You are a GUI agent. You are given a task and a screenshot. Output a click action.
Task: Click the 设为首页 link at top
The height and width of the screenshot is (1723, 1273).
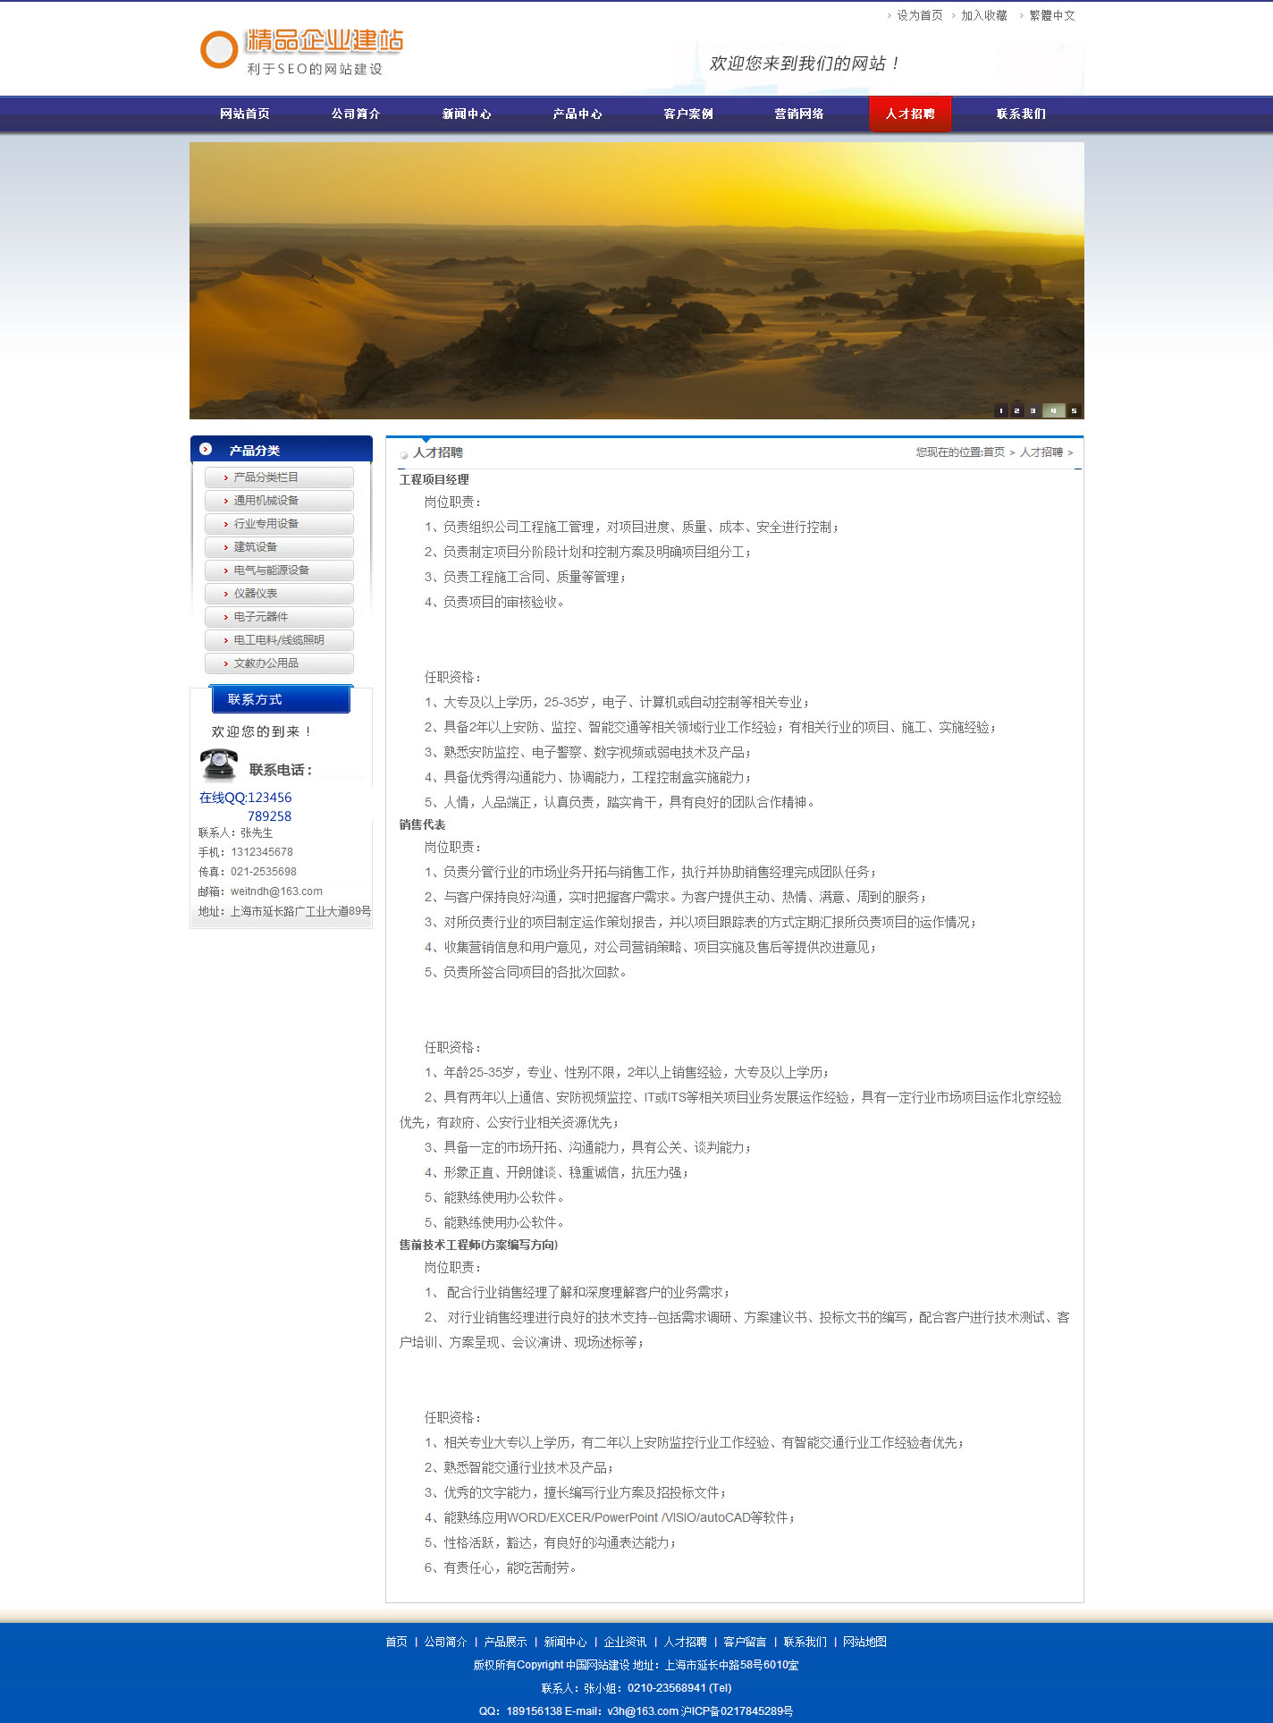coord(919,15)
